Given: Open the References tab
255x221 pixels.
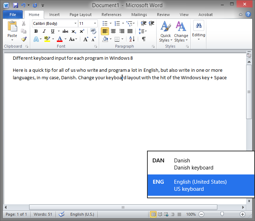Looking at the screenshot, I should [112, 15].
